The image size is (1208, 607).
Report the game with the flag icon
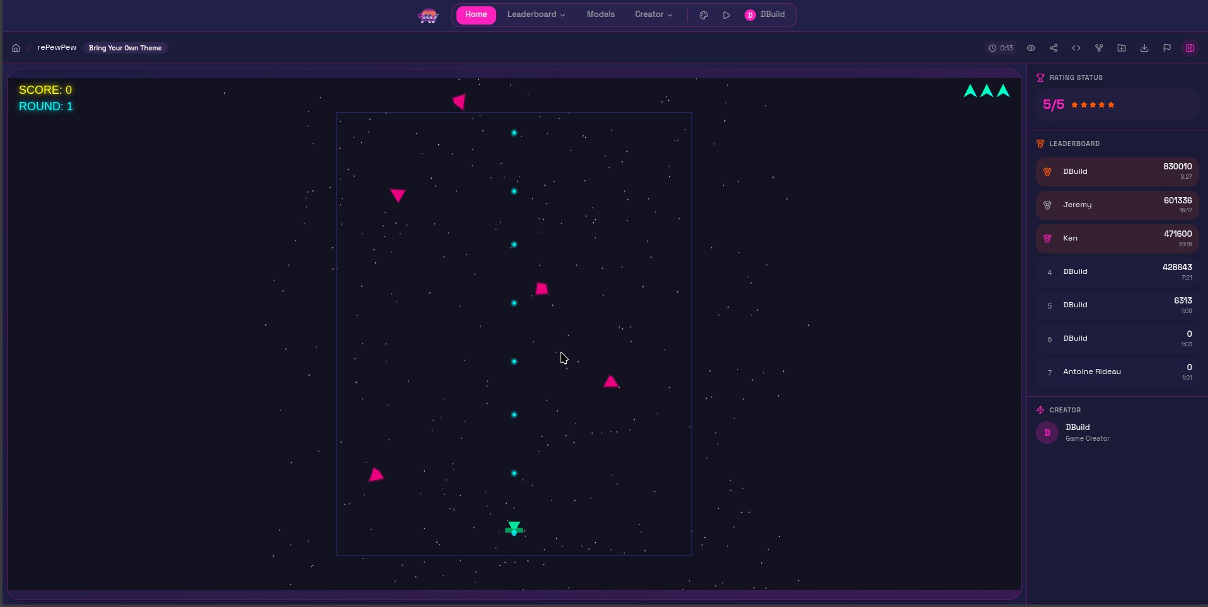pyautogui.click(x=1166, y=48)
